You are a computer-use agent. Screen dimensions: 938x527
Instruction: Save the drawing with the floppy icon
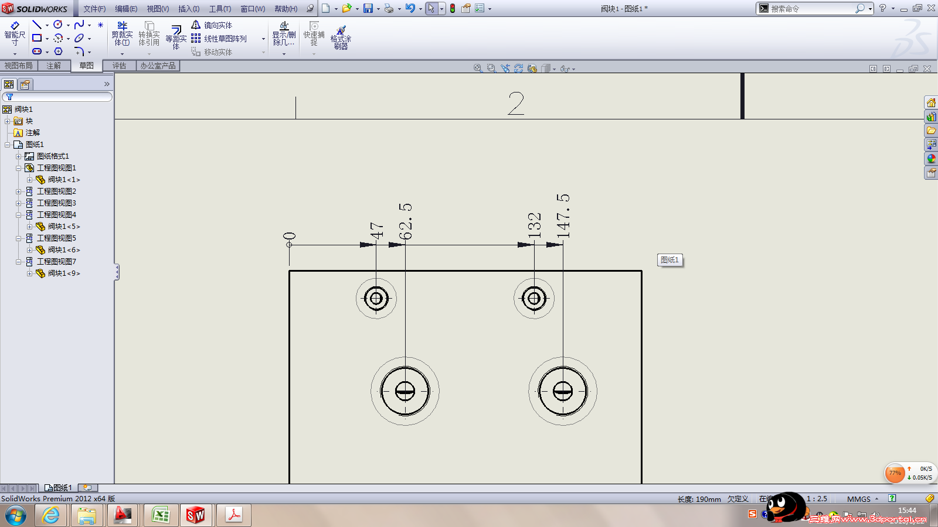click(x=368, y=8)
